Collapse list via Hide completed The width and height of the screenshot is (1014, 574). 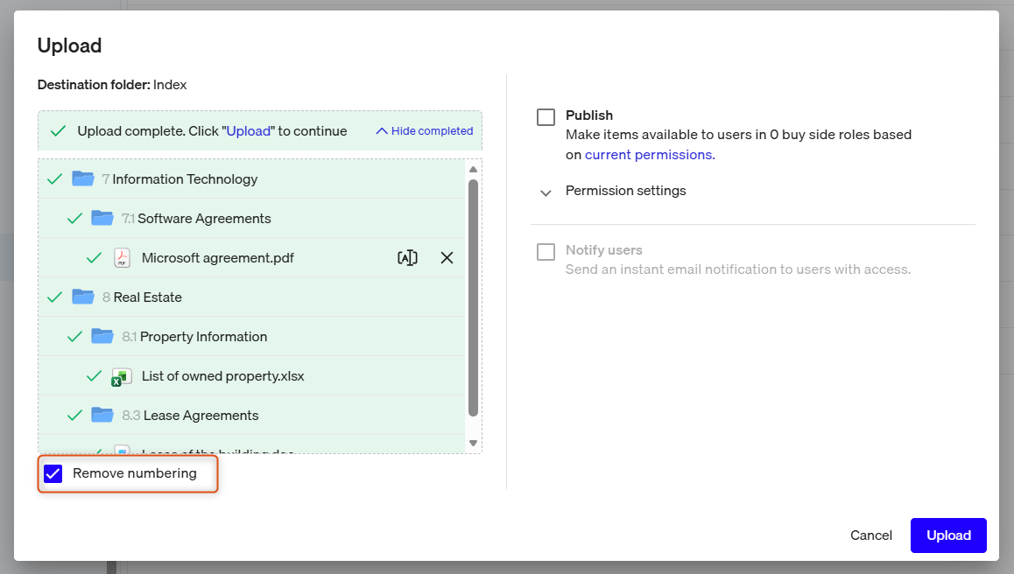point(425,130)
